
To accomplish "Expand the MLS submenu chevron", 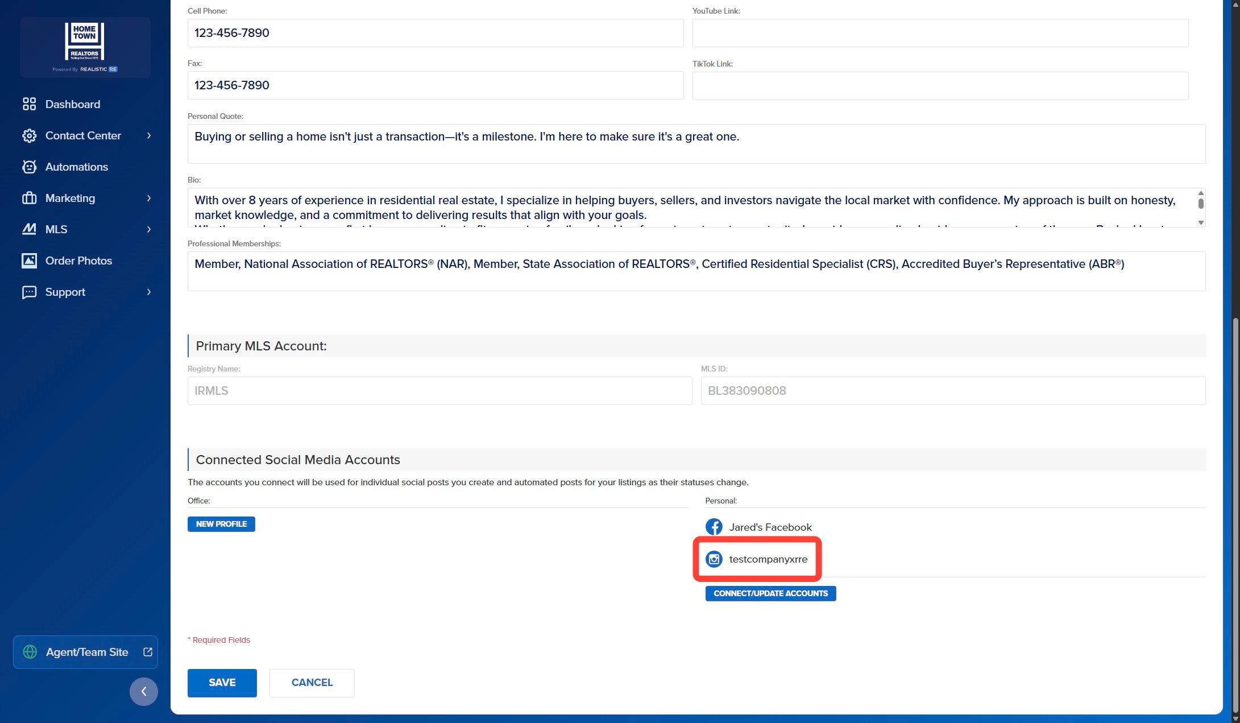I will coord(149,229).
